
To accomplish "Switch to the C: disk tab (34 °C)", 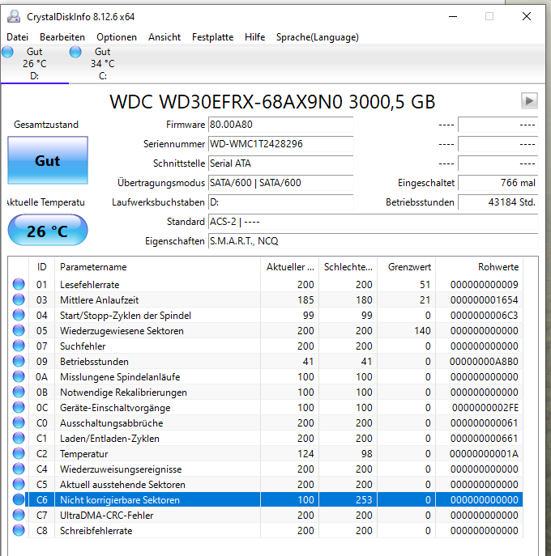I will 103,64.
